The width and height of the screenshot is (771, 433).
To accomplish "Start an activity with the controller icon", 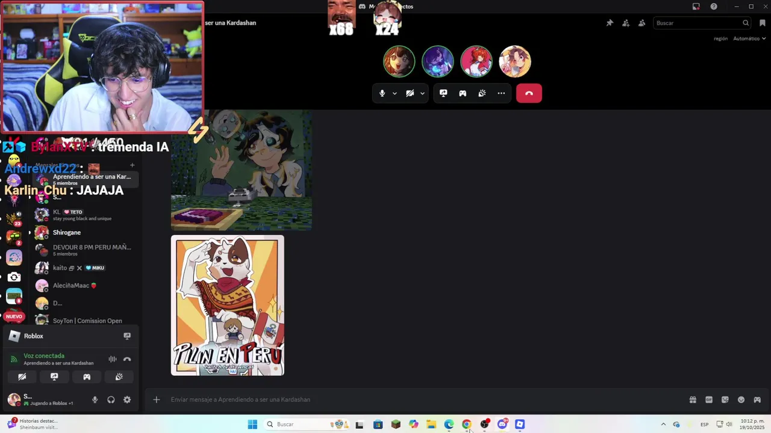I will tap(463, 93).
